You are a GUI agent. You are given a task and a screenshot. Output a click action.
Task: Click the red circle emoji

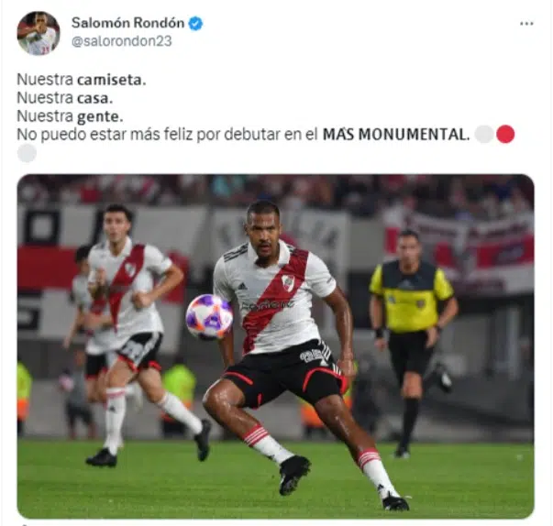505,134
